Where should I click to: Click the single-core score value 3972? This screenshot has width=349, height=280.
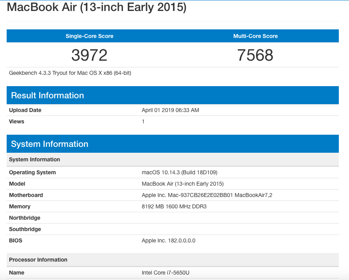click(x=89, y=55)
